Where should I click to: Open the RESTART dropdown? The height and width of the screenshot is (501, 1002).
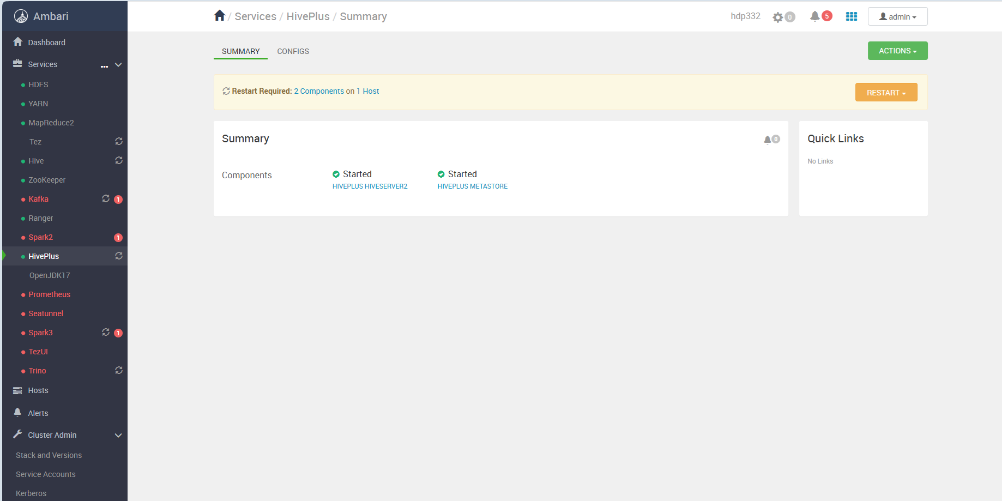point(886,93)
